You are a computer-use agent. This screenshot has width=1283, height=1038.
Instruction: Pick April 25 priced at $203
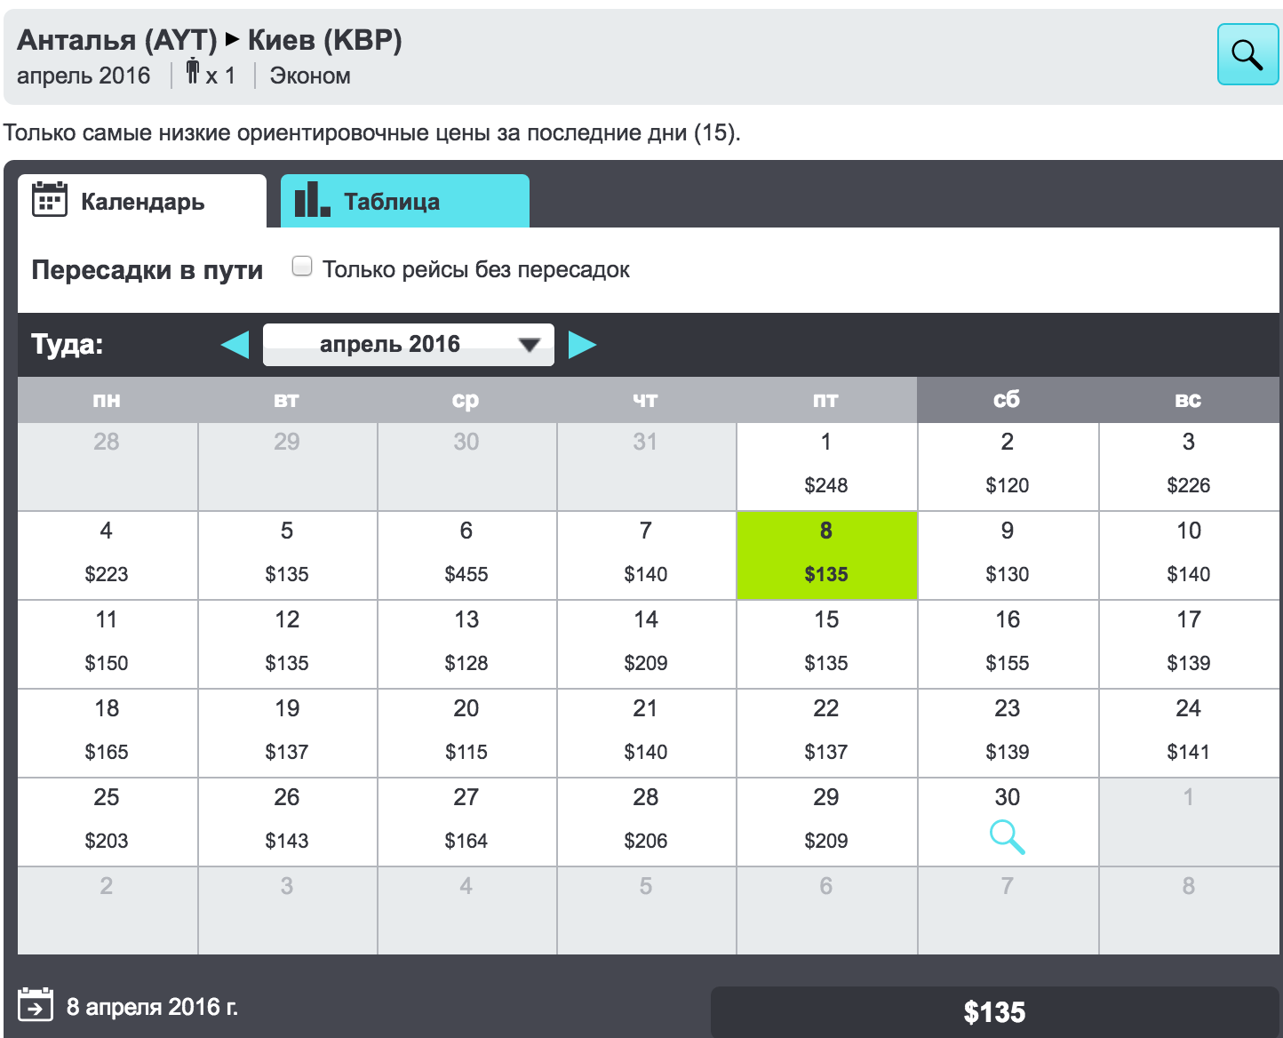coord(107,821)
